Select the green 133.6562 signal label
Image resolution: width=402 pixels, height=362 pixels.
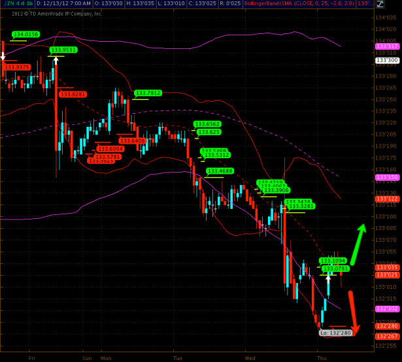click(x=207, y=123)
